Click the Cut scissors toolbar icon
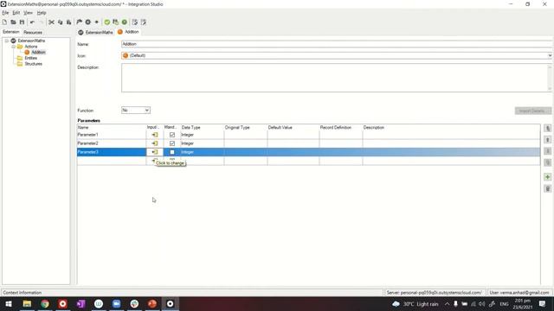 coord(51,22)
